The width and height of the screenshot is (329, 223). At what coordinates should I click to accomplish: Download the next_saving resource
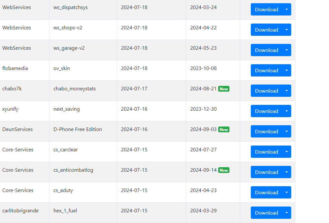tap(267, 111)
